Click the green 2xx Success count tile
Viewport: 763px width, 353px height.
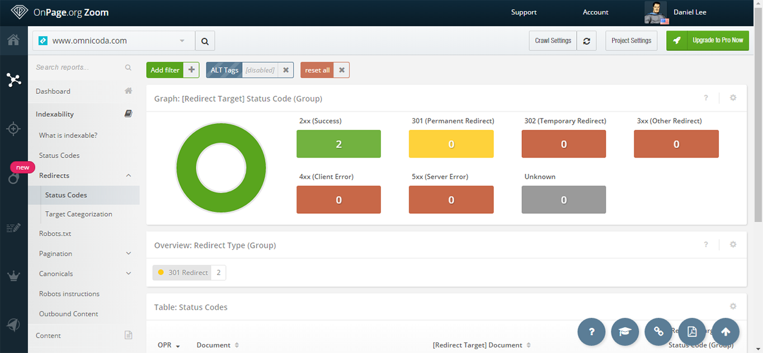click(338, 144)
